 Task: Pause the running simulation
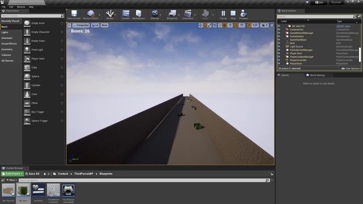[x=223, y=15]
